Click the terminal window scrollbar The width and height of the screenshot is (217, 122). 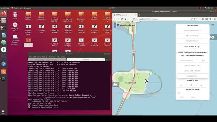111,92
